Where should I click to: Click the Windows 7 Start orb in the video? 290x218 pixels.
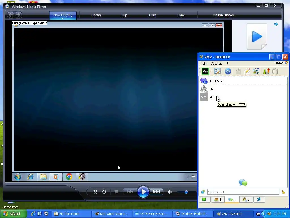pos(18,177)
